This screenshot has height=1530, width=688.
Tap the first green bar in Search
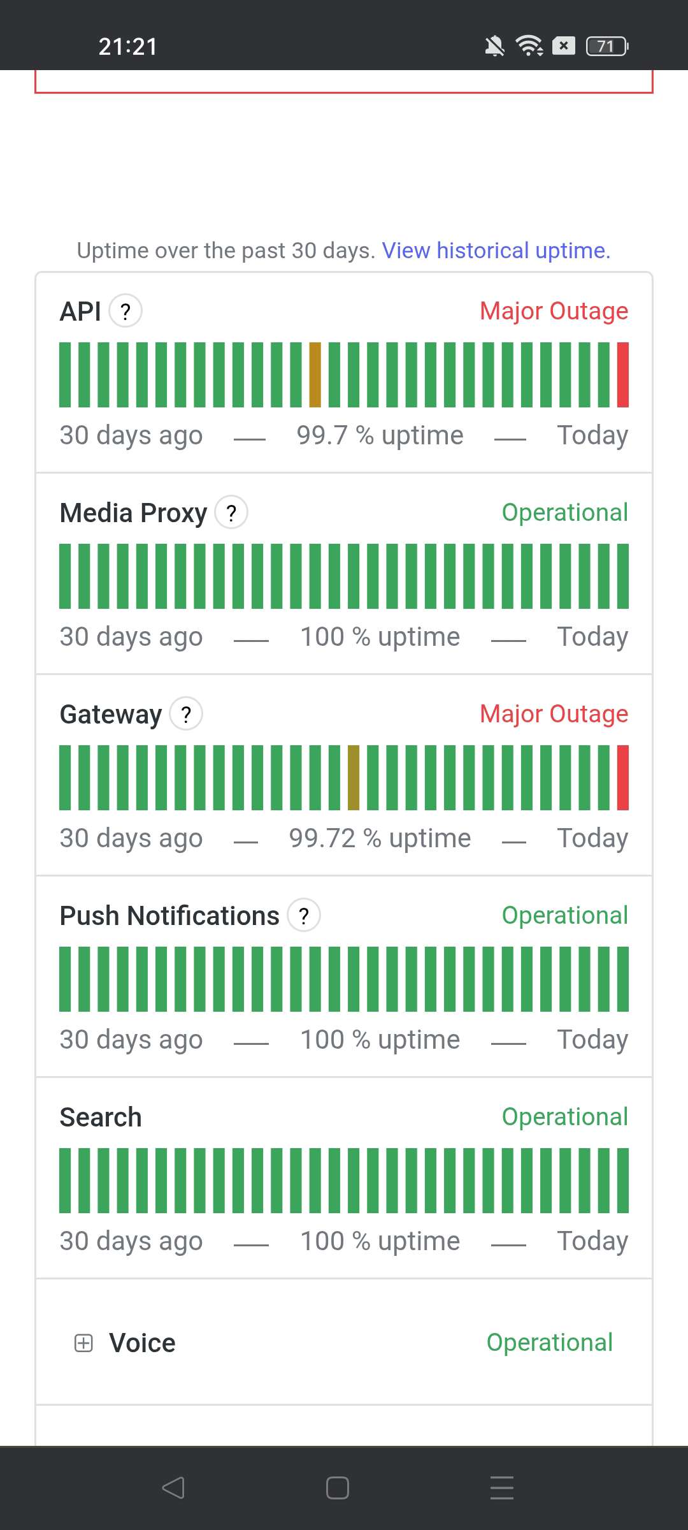[65, 1181]
